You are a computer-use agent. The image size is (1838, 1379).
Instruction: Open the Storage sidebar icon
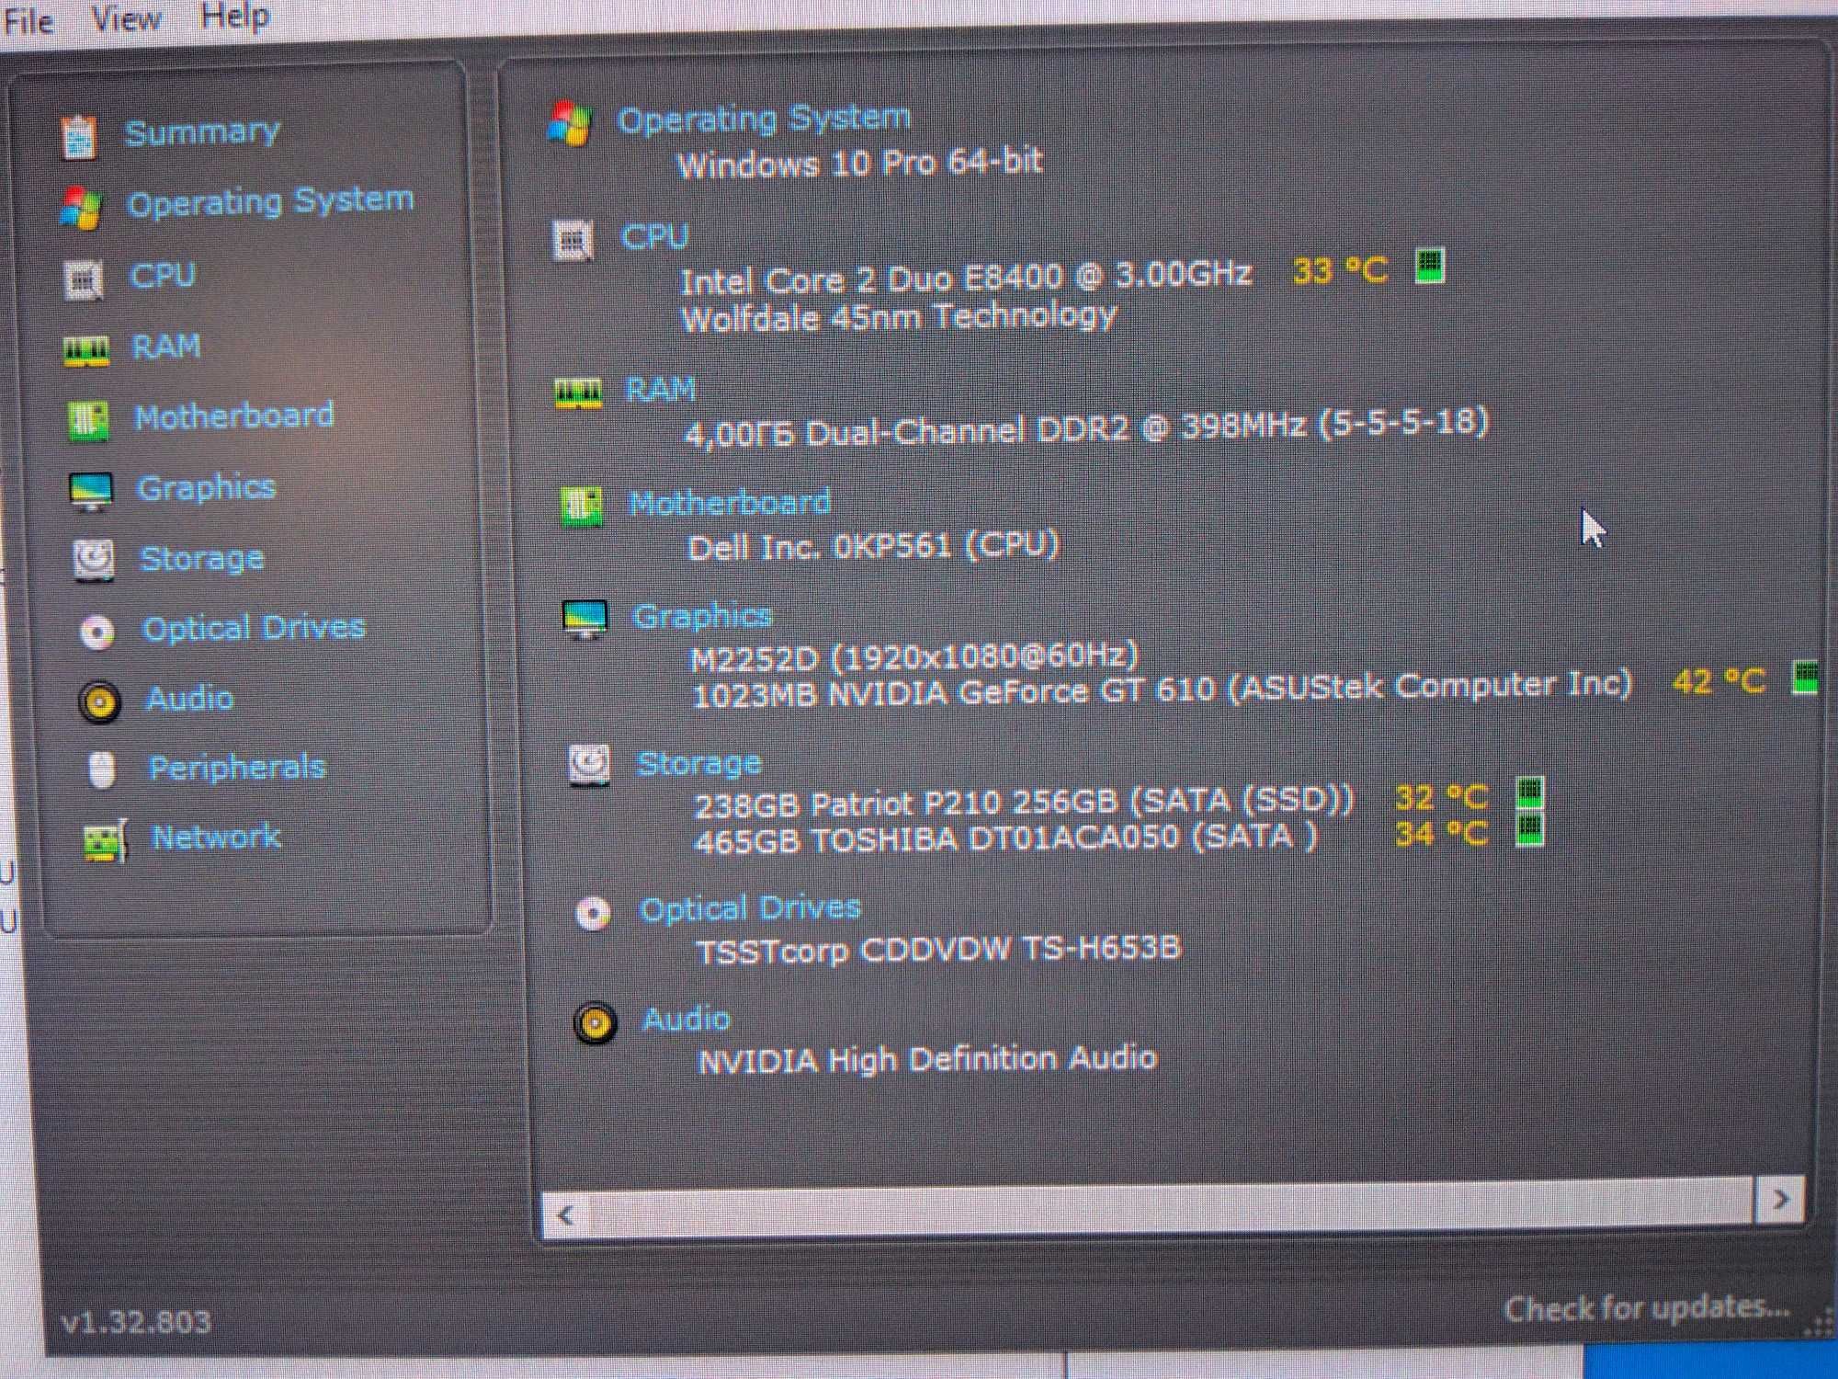click(x=94, y=560)
